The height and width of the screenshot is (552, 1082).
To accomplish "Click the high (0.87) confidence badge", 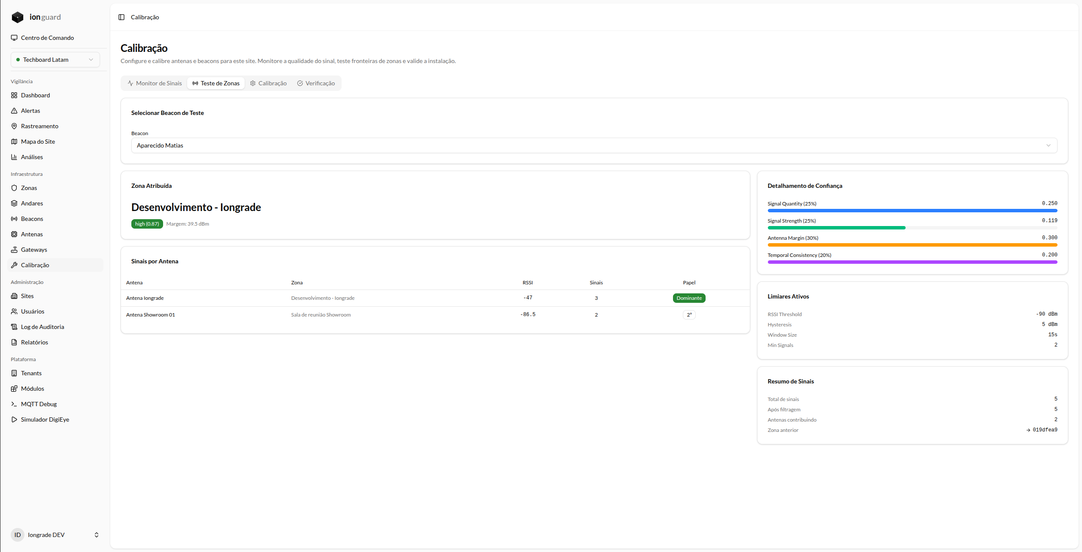I will 147,224.
